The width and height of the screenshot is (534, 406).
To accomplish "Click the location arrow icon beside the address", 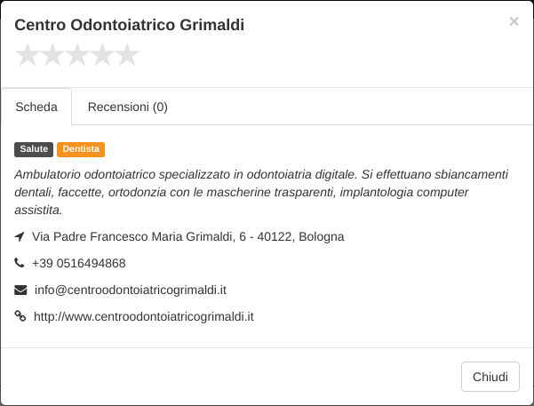I will [20, 236].
